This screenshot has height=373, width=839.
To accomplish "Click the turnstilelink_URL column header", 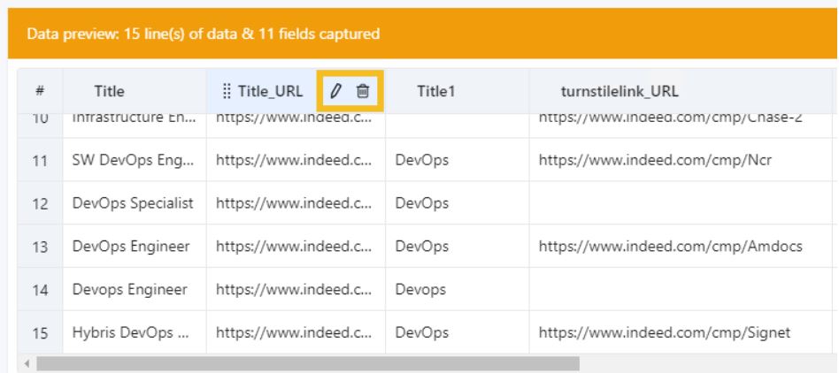I will click(620, 90).
